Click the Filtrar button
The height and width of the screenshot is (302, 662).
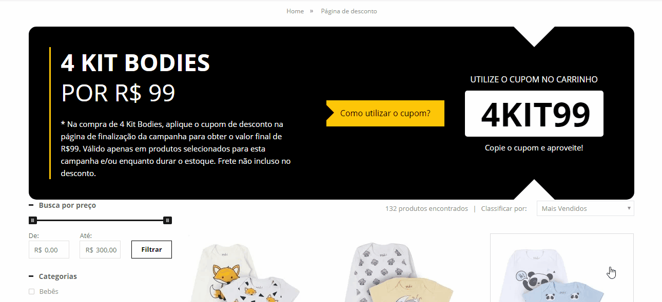(151, 249)
